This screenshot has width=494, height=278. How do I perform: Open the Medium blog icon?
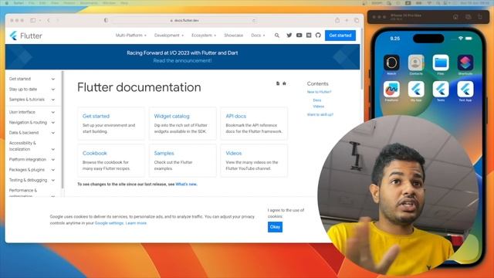point(309,36)
